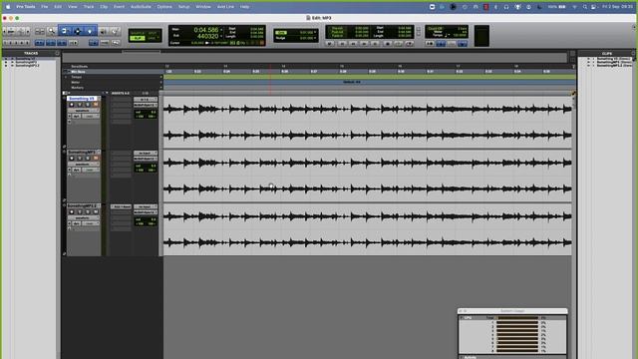Toggle the Wait for Note button
The width and height of the screenshot is (638, 359).
430,44
